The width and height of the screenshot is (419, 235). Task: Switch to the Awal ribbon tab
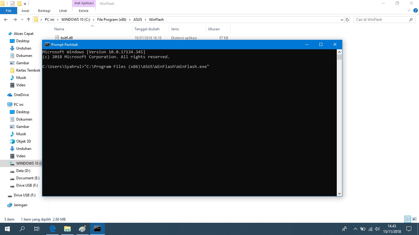25,11
